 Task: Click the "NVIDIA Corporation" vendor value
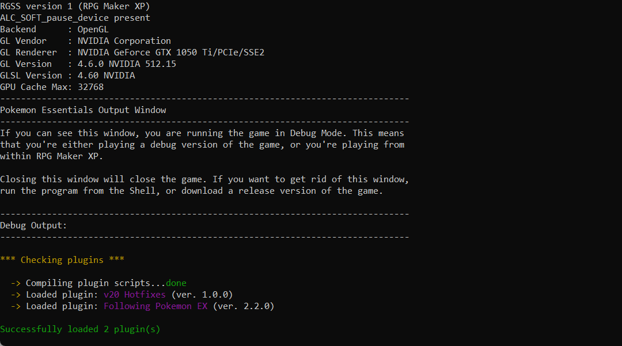(x=124, y=41)
